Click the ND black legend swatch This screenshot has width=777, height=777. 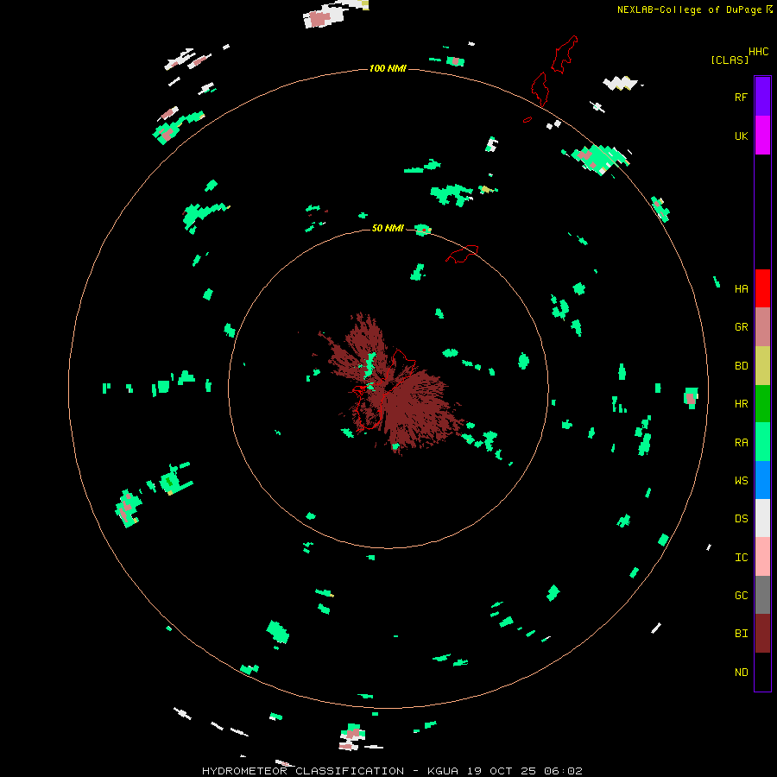[x=762, y=672]
